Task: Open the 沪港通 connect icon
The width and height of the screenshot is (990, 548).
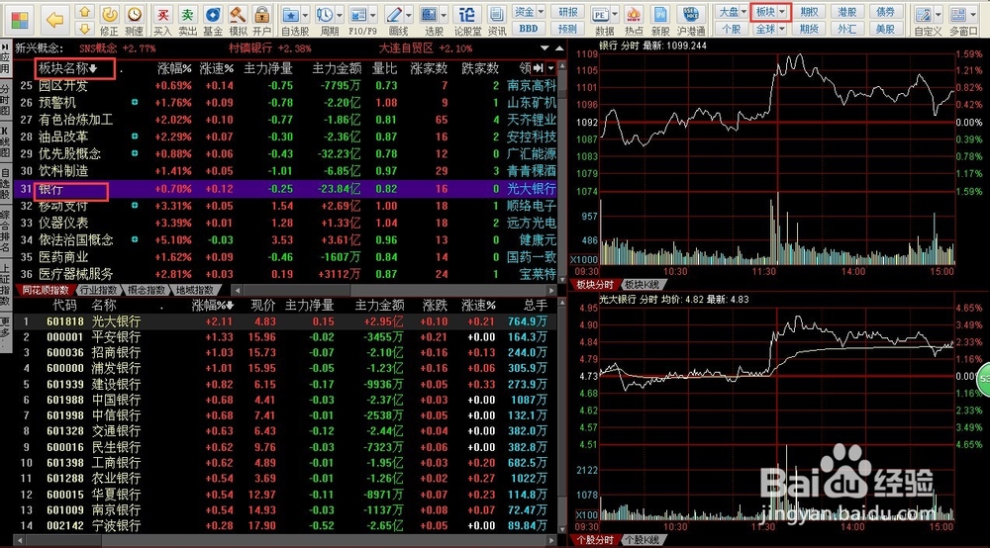Action: [x=691, y=14]
